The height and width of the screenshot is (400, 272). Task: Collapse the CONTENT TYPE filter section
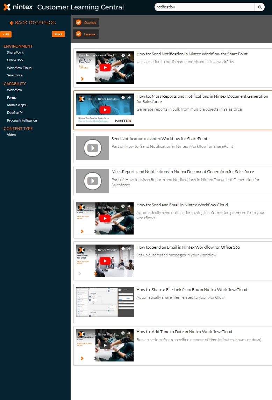[x=18, y=128]
